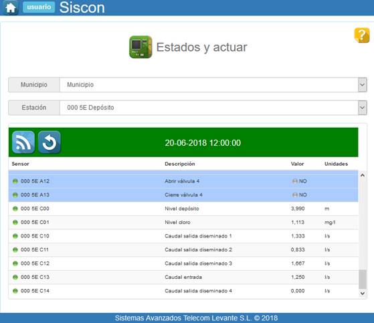This screenshot has height=323, width=374.
Task: Click the green status dot of 000 5E C14
Action: click(x=15, y=291)
